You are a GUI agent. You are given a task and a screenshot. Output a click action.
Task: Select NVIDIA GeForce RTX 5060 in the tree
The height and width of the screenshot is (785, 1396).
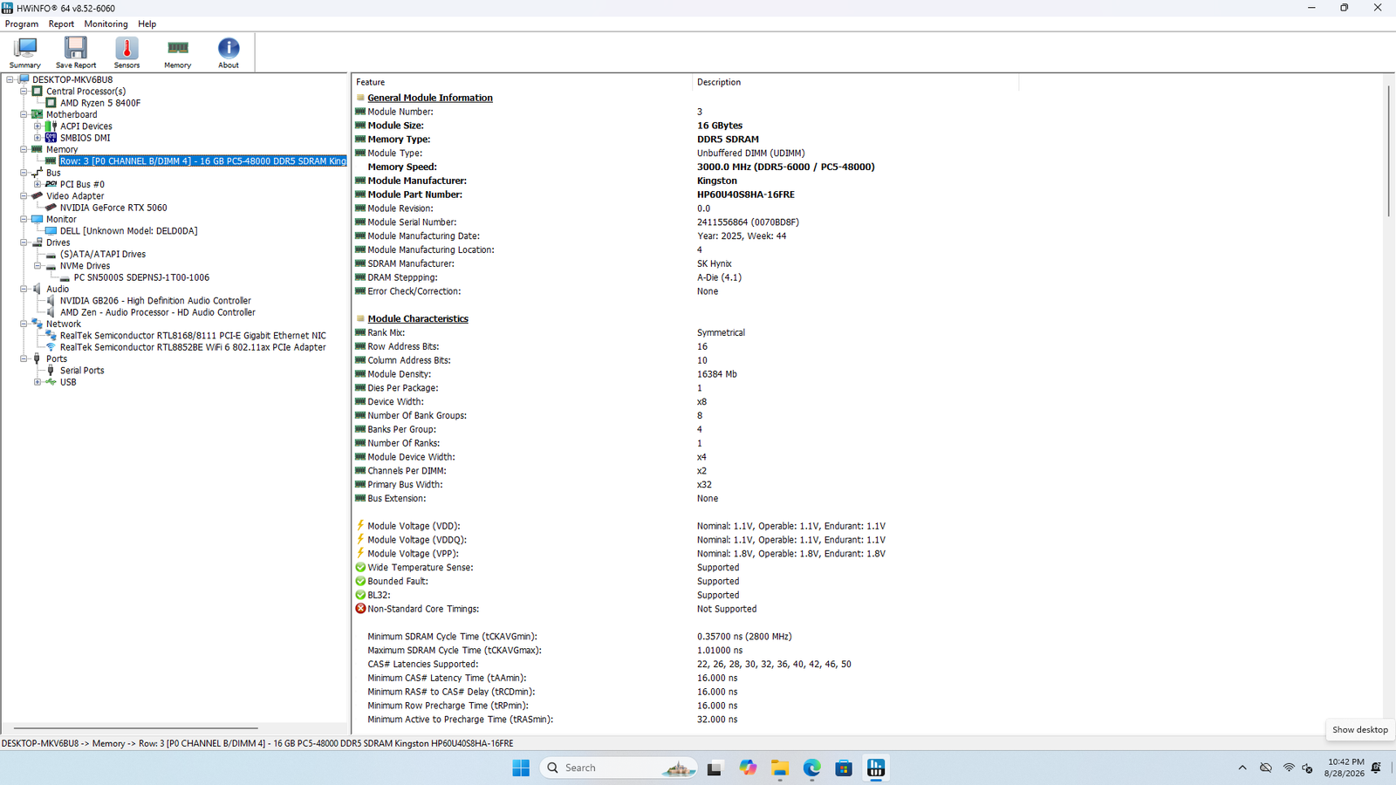click(113, 208)
